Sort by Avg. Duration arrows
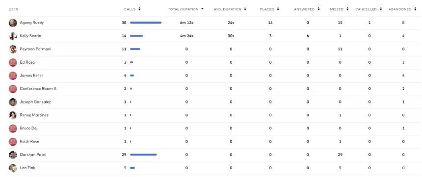This screenshot has width=422, height=177. [x=245, y=9]
